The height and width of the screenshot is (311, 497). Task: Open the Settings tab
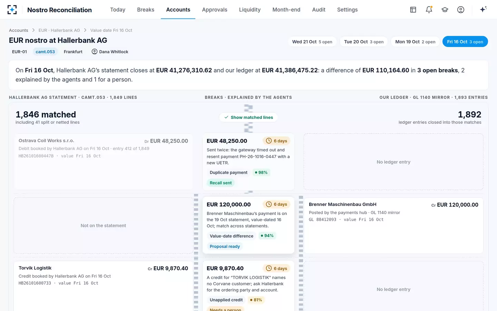347,10
